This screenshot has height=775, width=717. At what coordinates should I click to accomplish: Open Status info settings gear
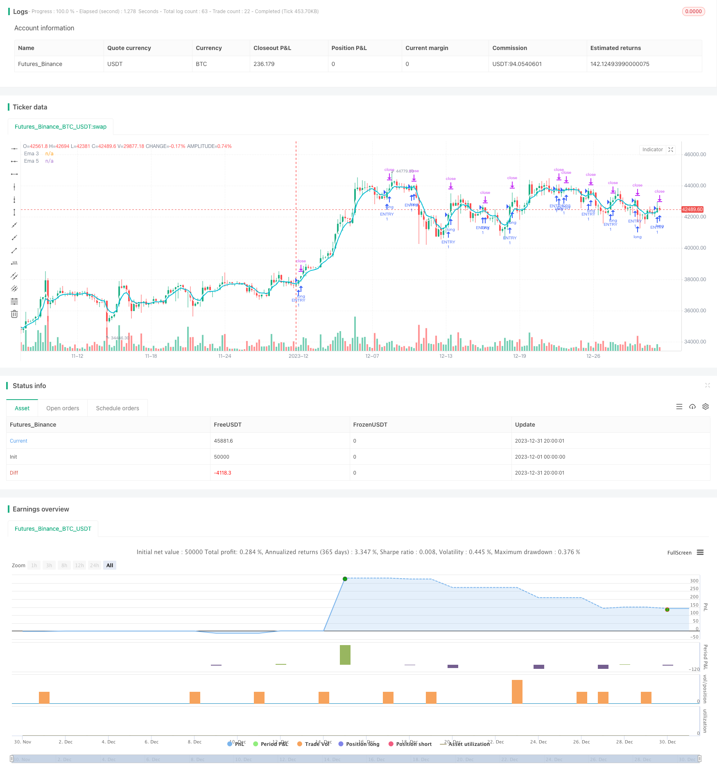click(706, 407)
